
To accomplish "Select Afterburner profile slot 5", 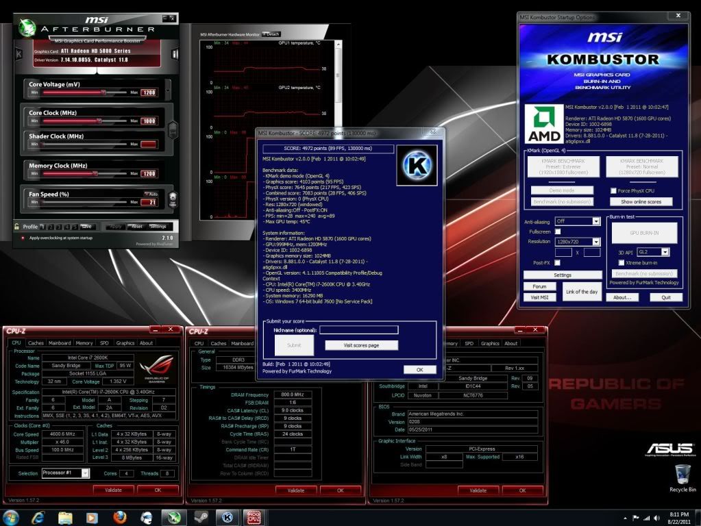I will (x=75, y=227).
